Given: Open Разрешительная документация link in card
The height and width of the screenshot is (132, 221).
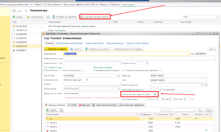Looking at the screenshot, I should click(x=69, y=43).
